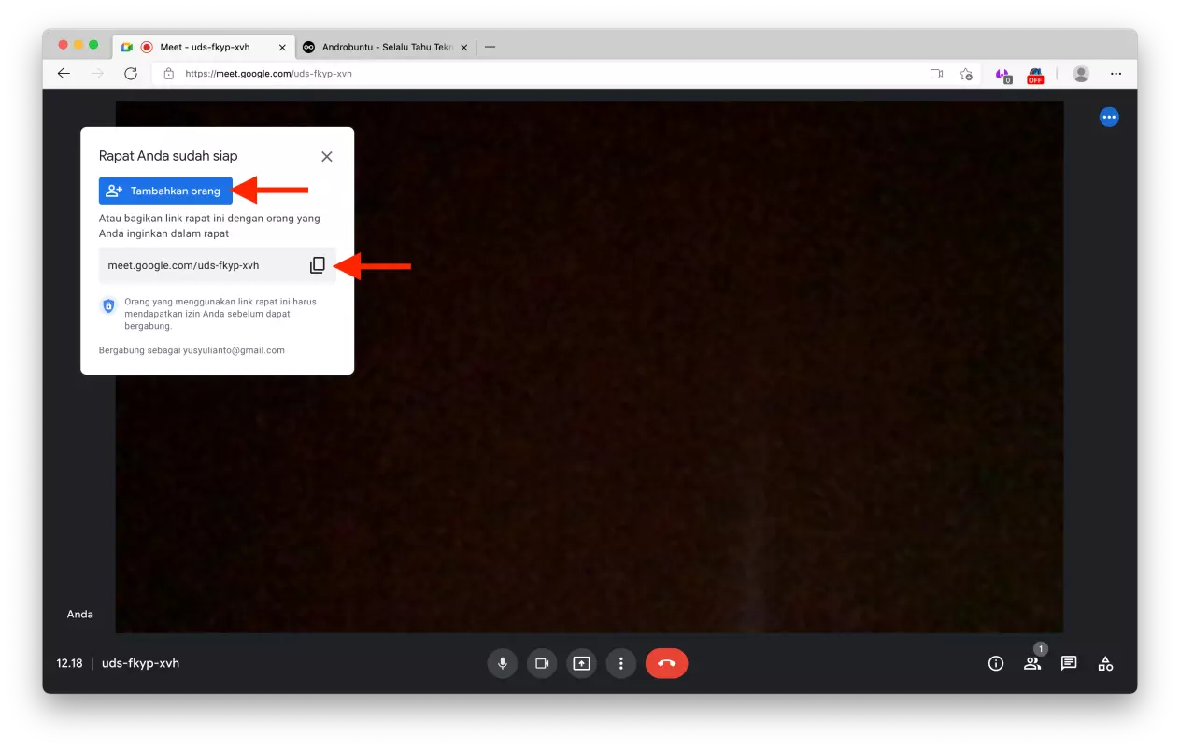The width and height of the screenshot is (1180, 750).
Task: Switch to the Androbuntu browser tab
Action: 383,46
